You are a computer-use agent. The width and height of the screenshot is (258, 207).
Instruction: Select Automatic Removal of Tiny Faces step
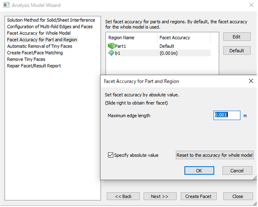[x=40, y=46]
